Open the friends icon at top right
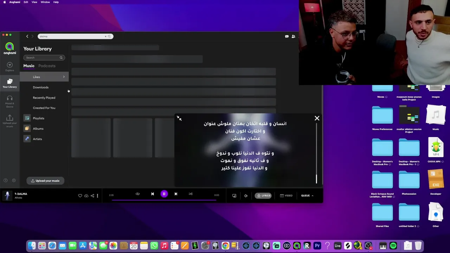Screen dimensions: 450x253 (293, 36)
